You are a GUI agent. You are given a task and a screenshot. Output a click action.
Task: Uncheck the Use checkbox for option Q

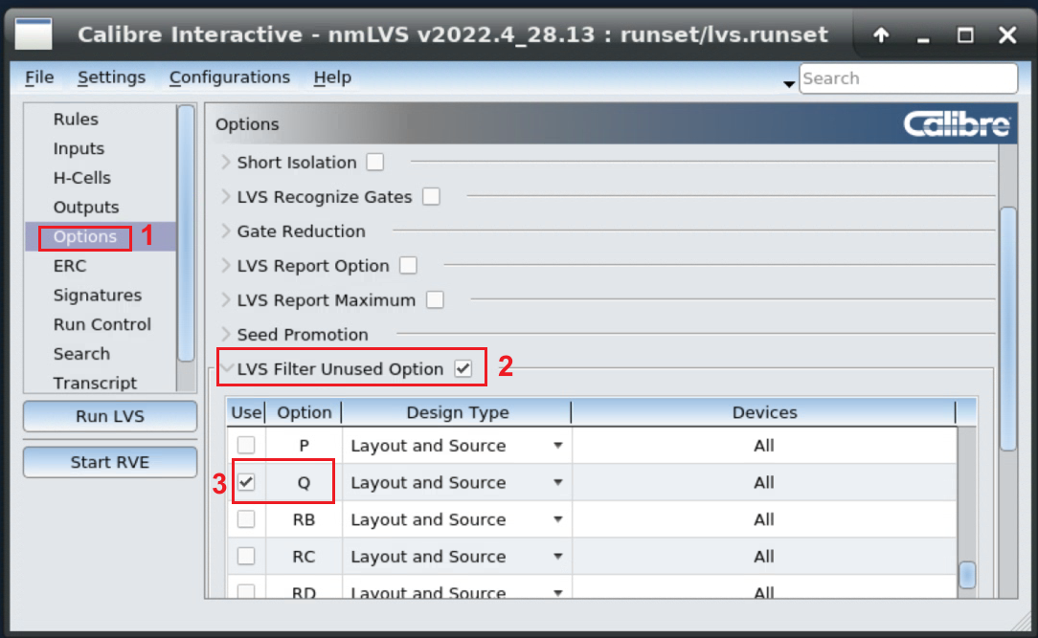[246, 483]
